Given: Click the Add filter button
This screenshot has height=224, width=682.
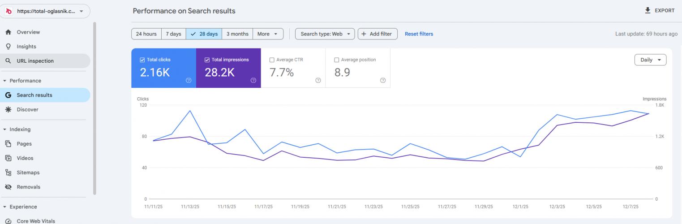Looking at the screenshot, I should (x=377, y=34).
